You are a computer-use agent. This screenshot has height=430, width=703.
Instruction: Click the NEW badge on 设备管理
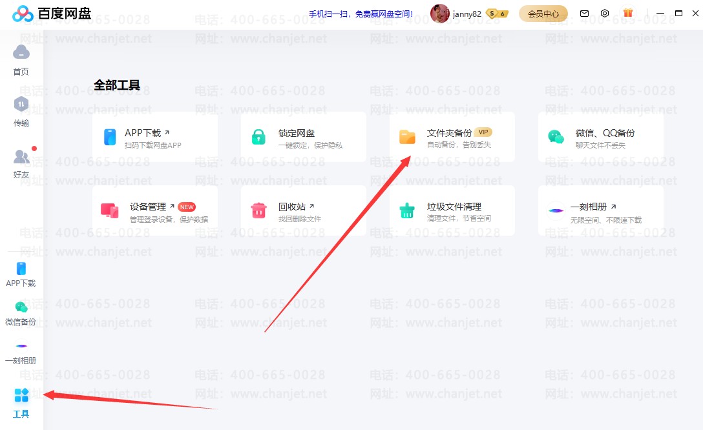tap(187, 207)
